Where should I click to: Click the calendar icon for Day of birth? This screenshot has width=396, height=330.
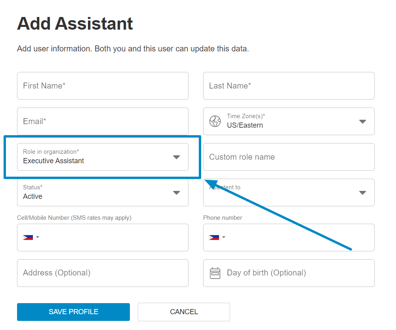point(215,273)
